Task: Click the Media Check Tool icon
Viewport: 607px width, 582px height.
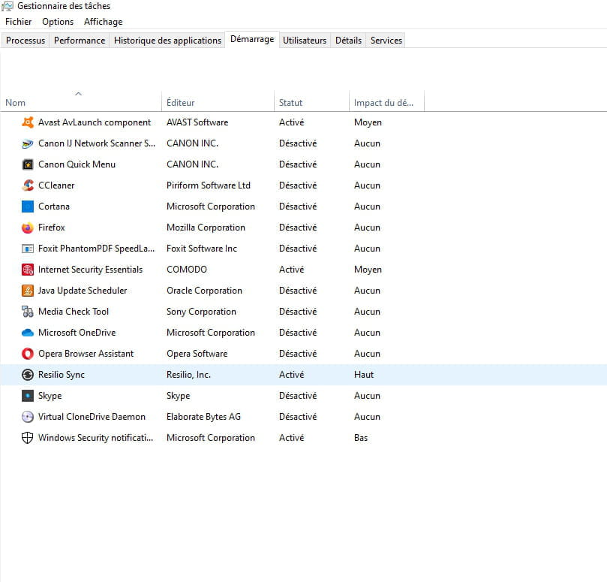Action: tap(28, 312)
